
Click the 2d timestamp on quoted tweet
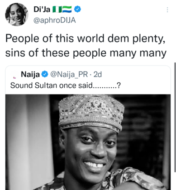(98, 74)
